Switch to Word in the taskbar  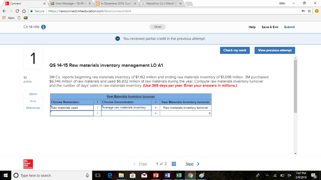(x=167, y=175)
